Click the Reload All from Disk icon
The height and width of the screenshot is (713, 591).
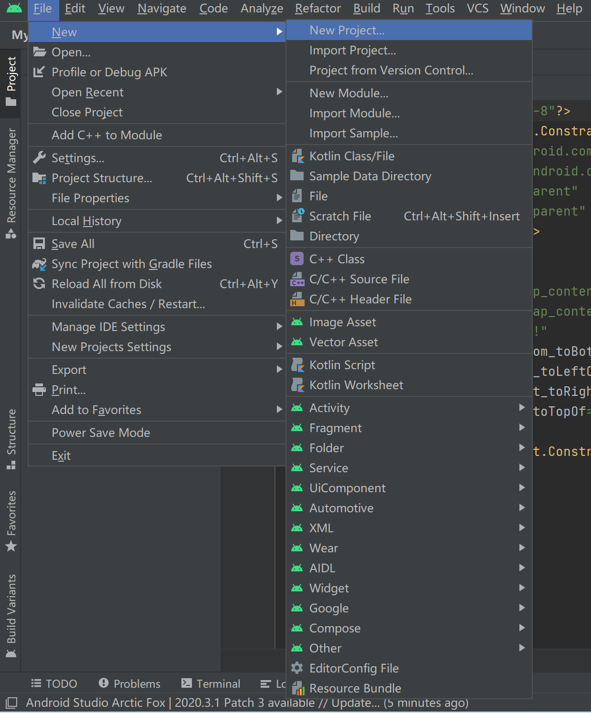(39, 284)
